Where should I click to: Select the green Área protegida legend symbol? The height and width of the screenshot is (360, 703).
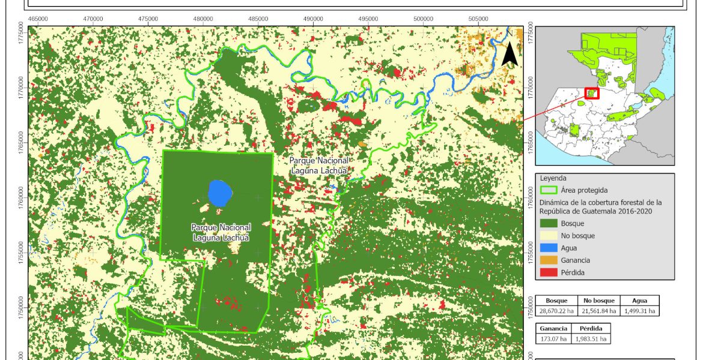tap(552, 190)
